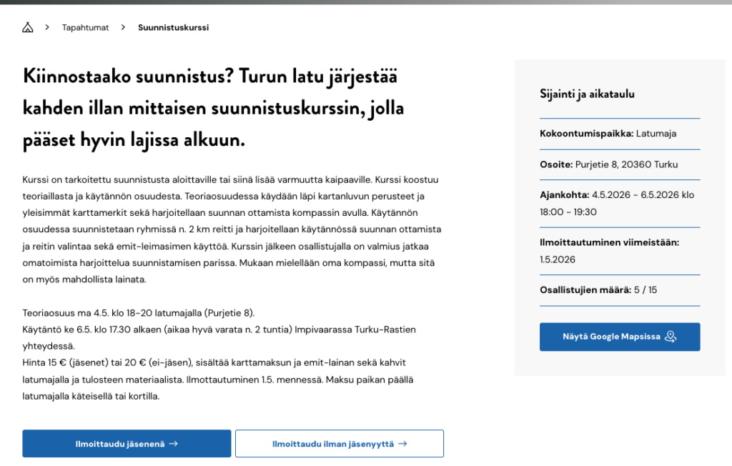Select the Kokoontumispaikka Latumaja row
732x466 pixels.
click(608, 134)
